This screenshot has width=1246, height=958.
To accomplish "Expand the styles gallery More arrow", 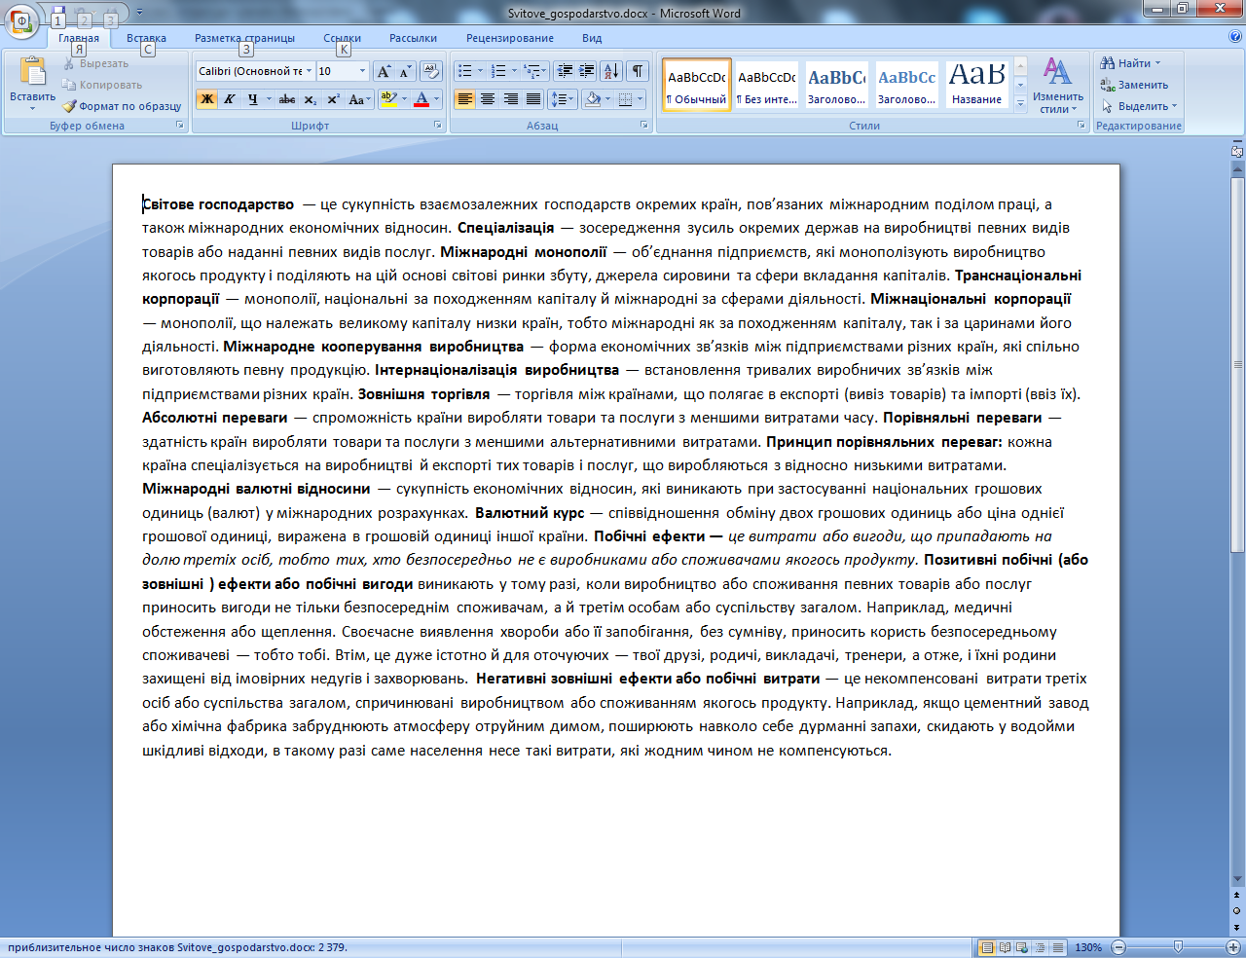I will click(x=1020, y=104).
